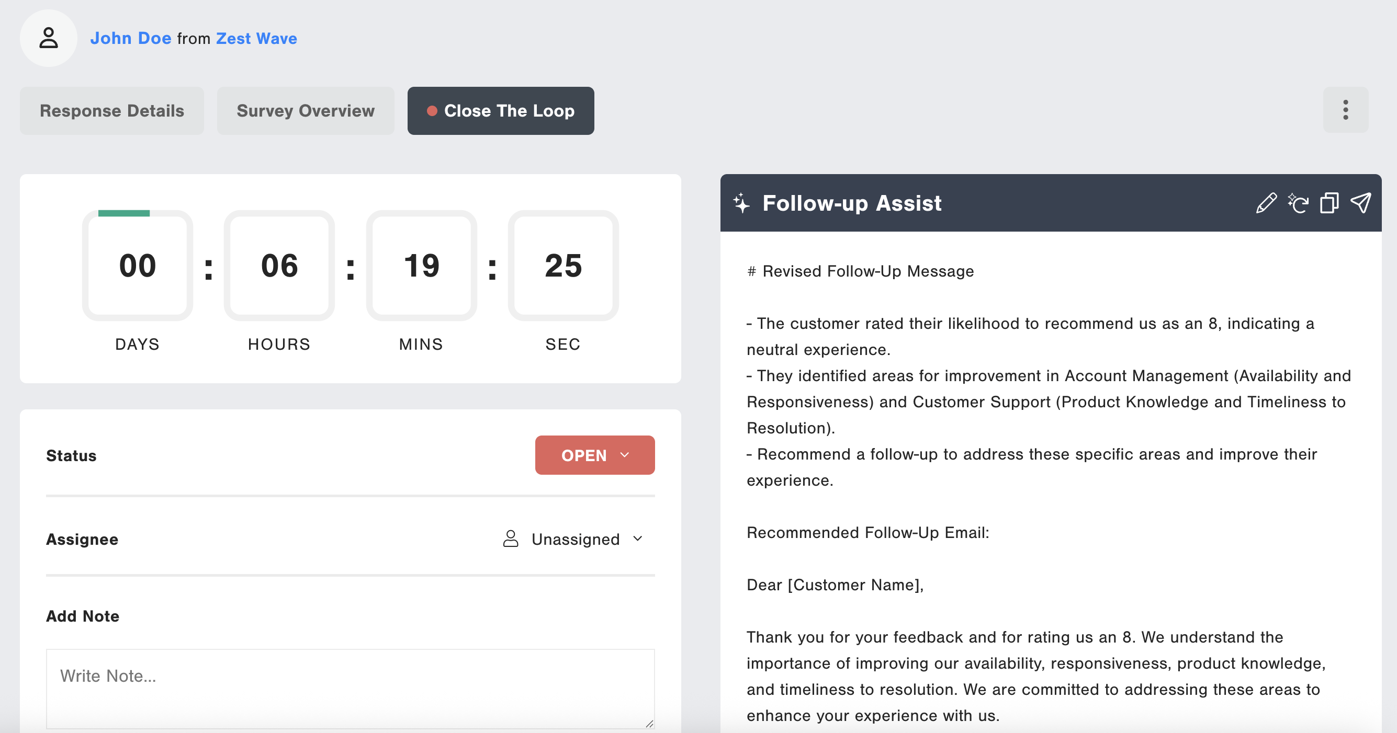Click the user avatar icon next to John Doe
The height and width of the screenshot is (733, 1397).
(48, 39)
